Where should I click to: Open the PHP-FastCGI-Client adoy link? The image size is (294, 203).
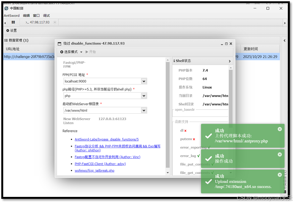[100, 164]
